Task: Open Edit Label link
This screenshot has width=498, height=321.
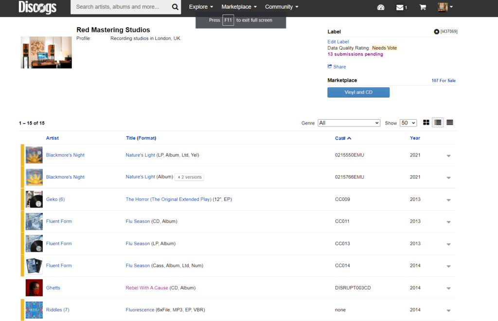Action: [x=338, y=42]
